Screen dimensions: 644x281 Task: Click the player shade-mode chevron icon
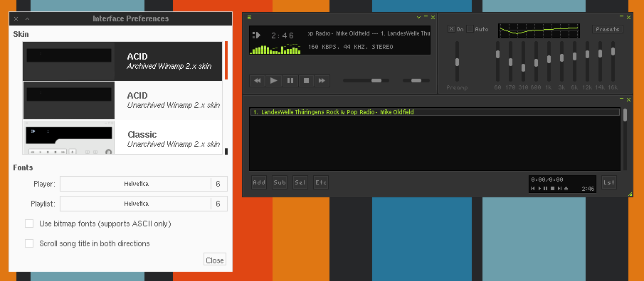[x=419, y=17]
